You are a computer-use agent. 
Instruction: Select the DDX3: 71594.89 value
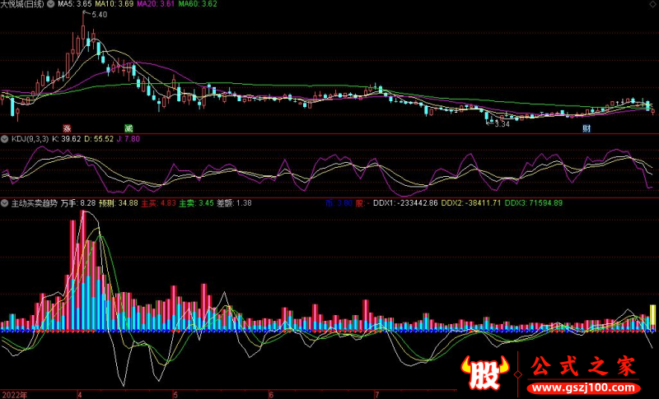point(533,203)
